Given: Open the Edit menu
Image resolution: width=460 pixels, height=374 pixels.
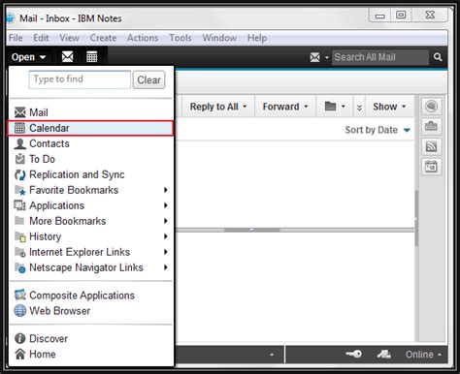Looking at the screenshot, I should tap(41, 38).
